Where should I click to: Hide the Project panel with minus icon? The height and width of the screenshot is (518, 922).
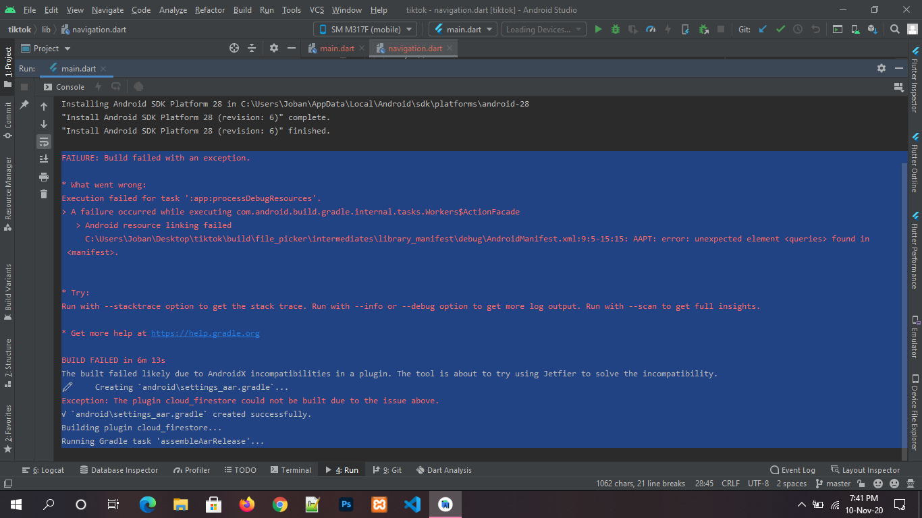tap(292, 48)
